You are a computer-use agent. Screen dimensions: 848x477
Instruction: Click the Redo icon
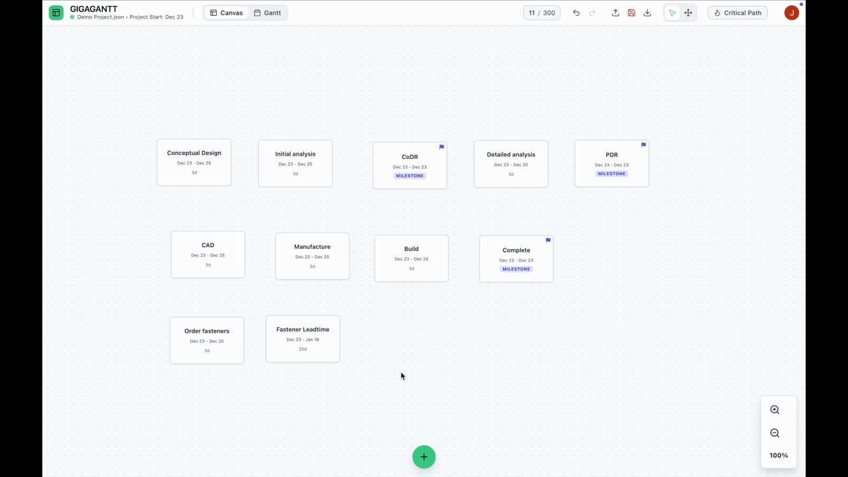coord(592,13)
